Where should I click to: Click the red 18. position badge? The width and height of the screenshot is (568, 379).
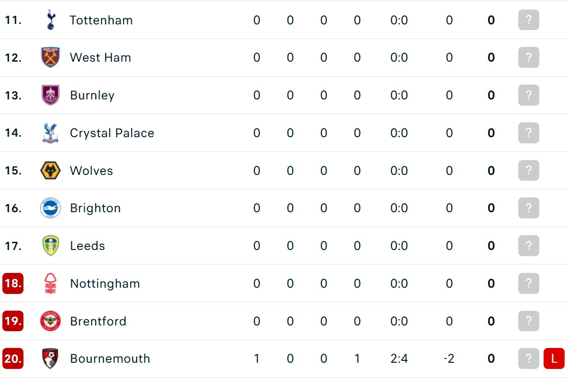[x=13, y=283]
